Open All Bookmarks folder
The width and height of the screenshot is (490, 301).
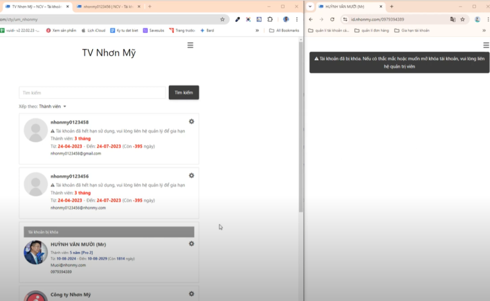coord(284,30)
